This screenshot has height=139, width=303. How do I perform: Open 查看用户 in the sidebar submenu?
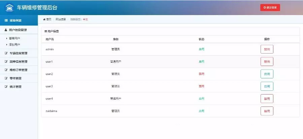14,39
